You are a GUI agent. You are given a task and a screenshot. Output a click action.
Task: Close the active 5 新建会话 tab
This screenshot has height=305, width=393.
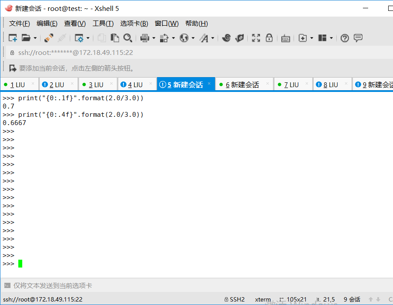[209, 84]
